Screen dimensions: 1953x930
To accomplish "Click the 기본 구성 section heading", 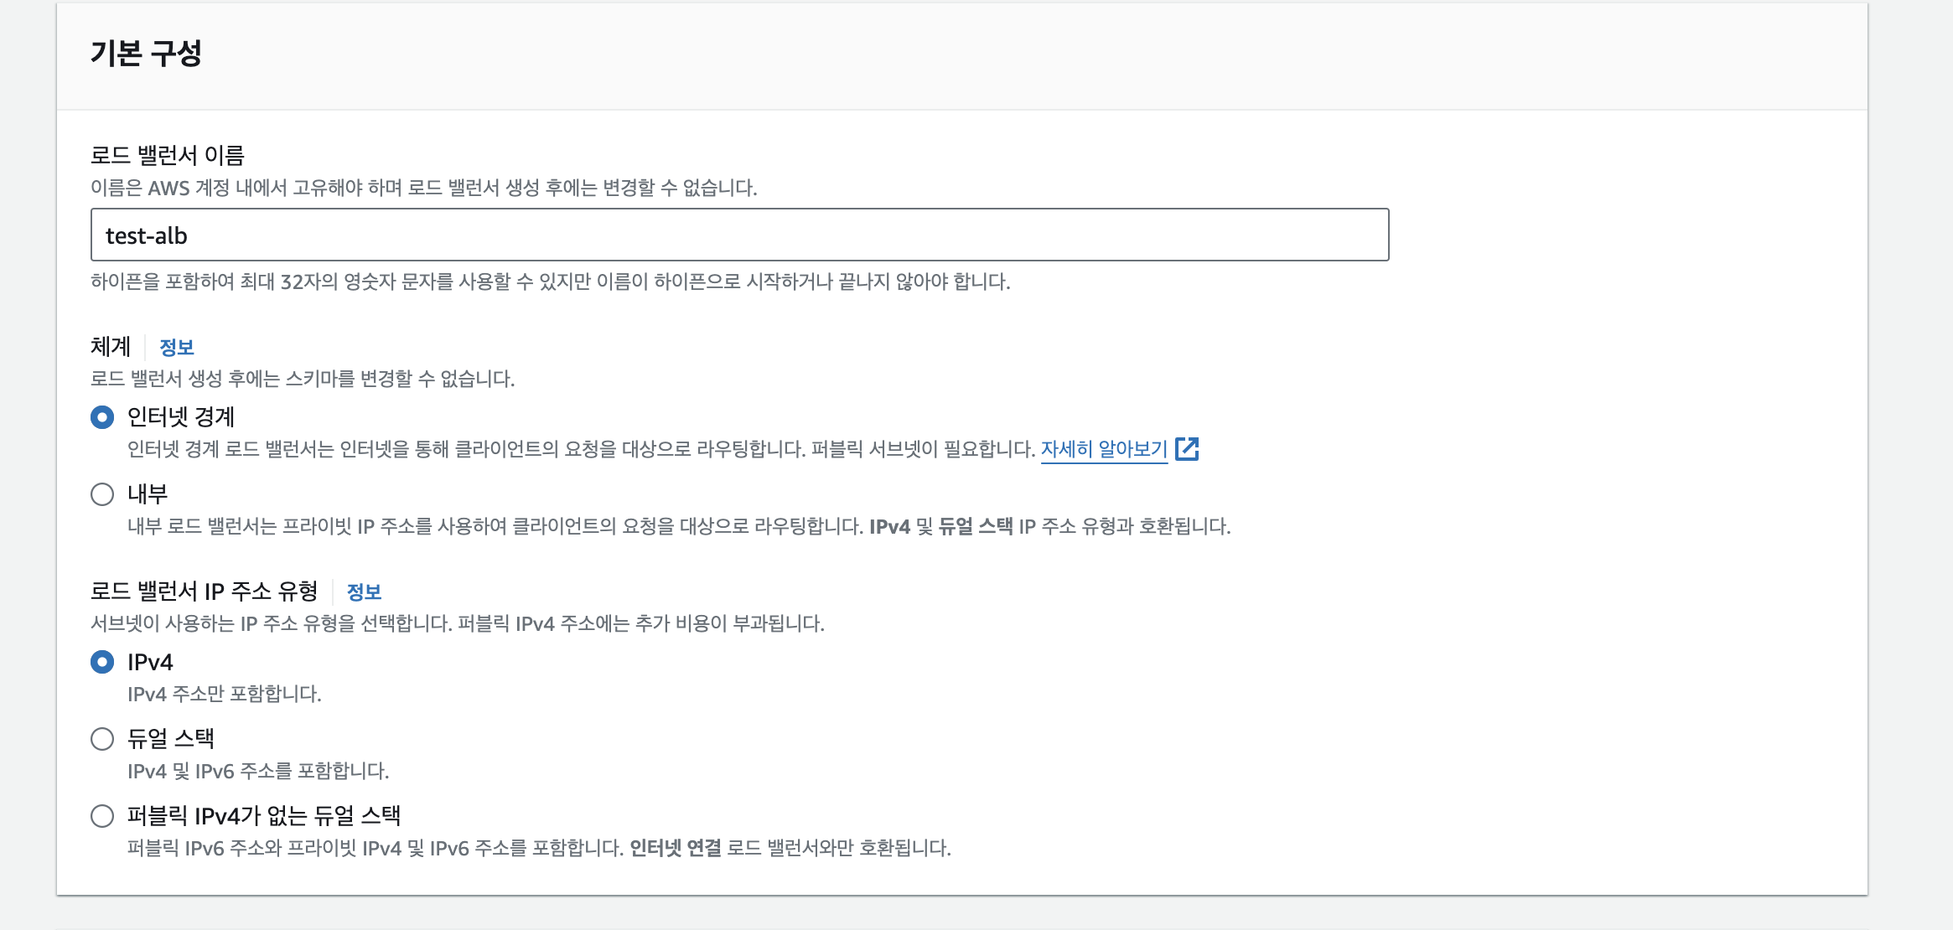I will pyautogui.click(x=146, y=54).
